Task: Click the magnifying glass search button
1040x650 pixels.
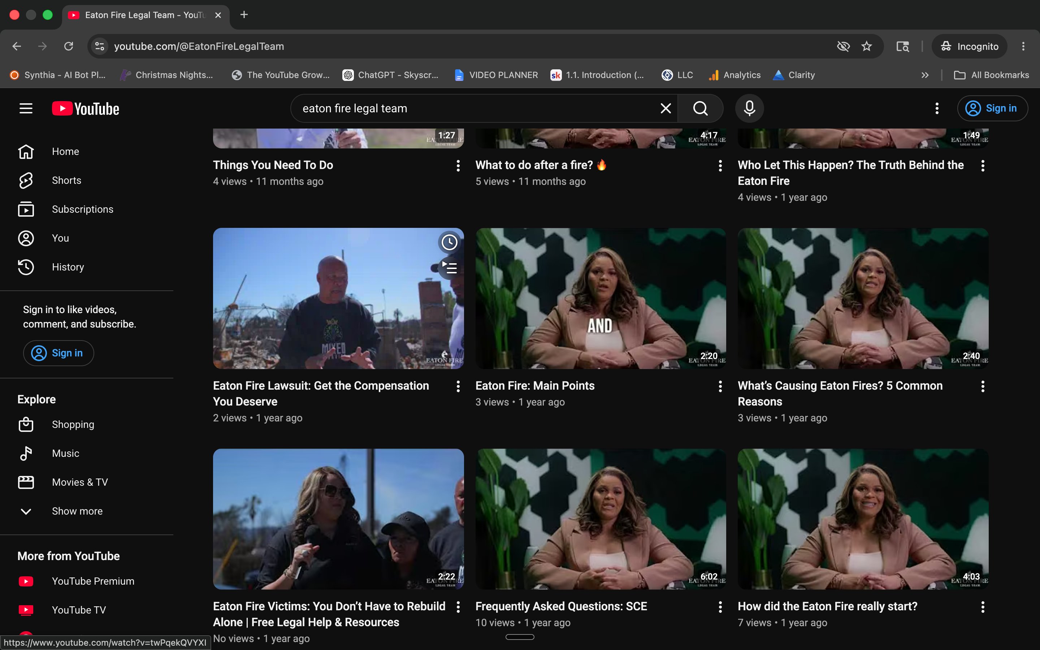Action: pos(700,108)
